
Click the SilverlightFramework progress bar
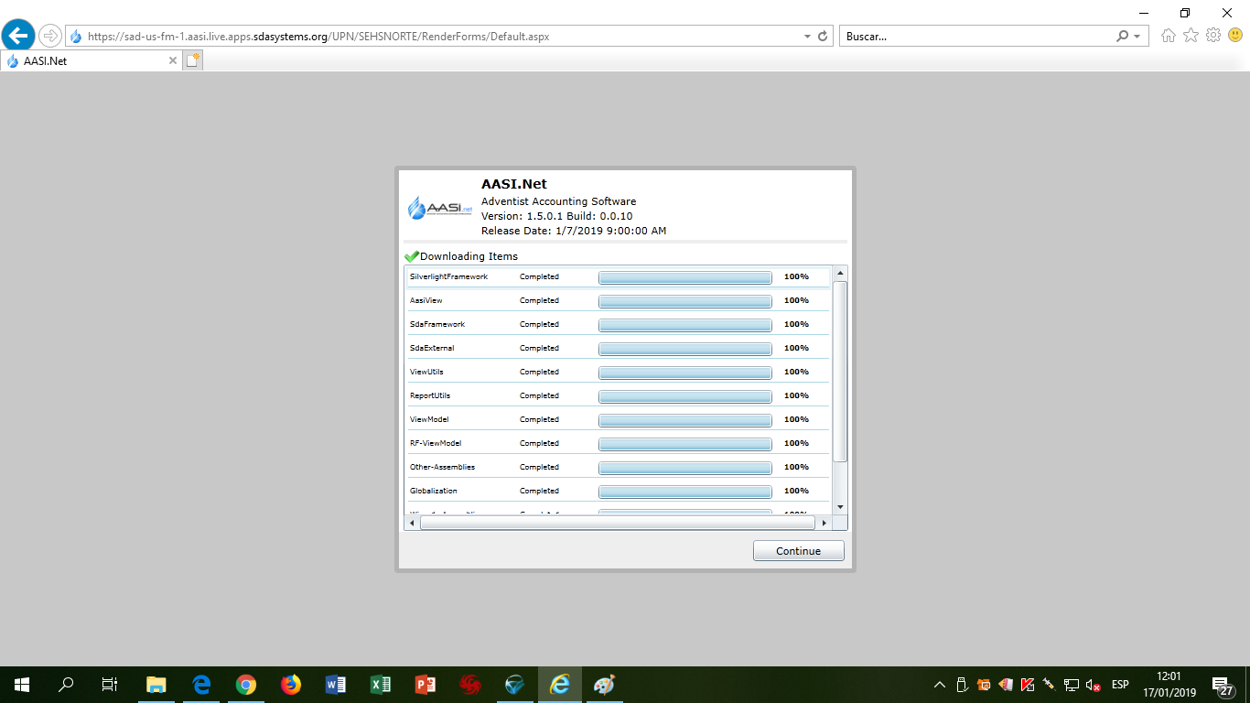(684, 277)
